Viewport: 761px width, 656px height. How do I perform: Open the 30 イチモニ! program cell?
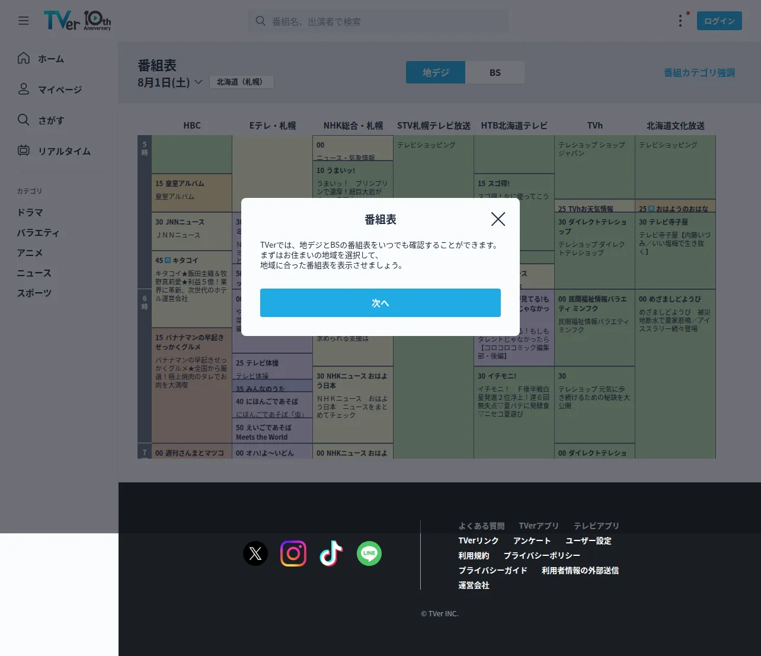coord(514,412)
